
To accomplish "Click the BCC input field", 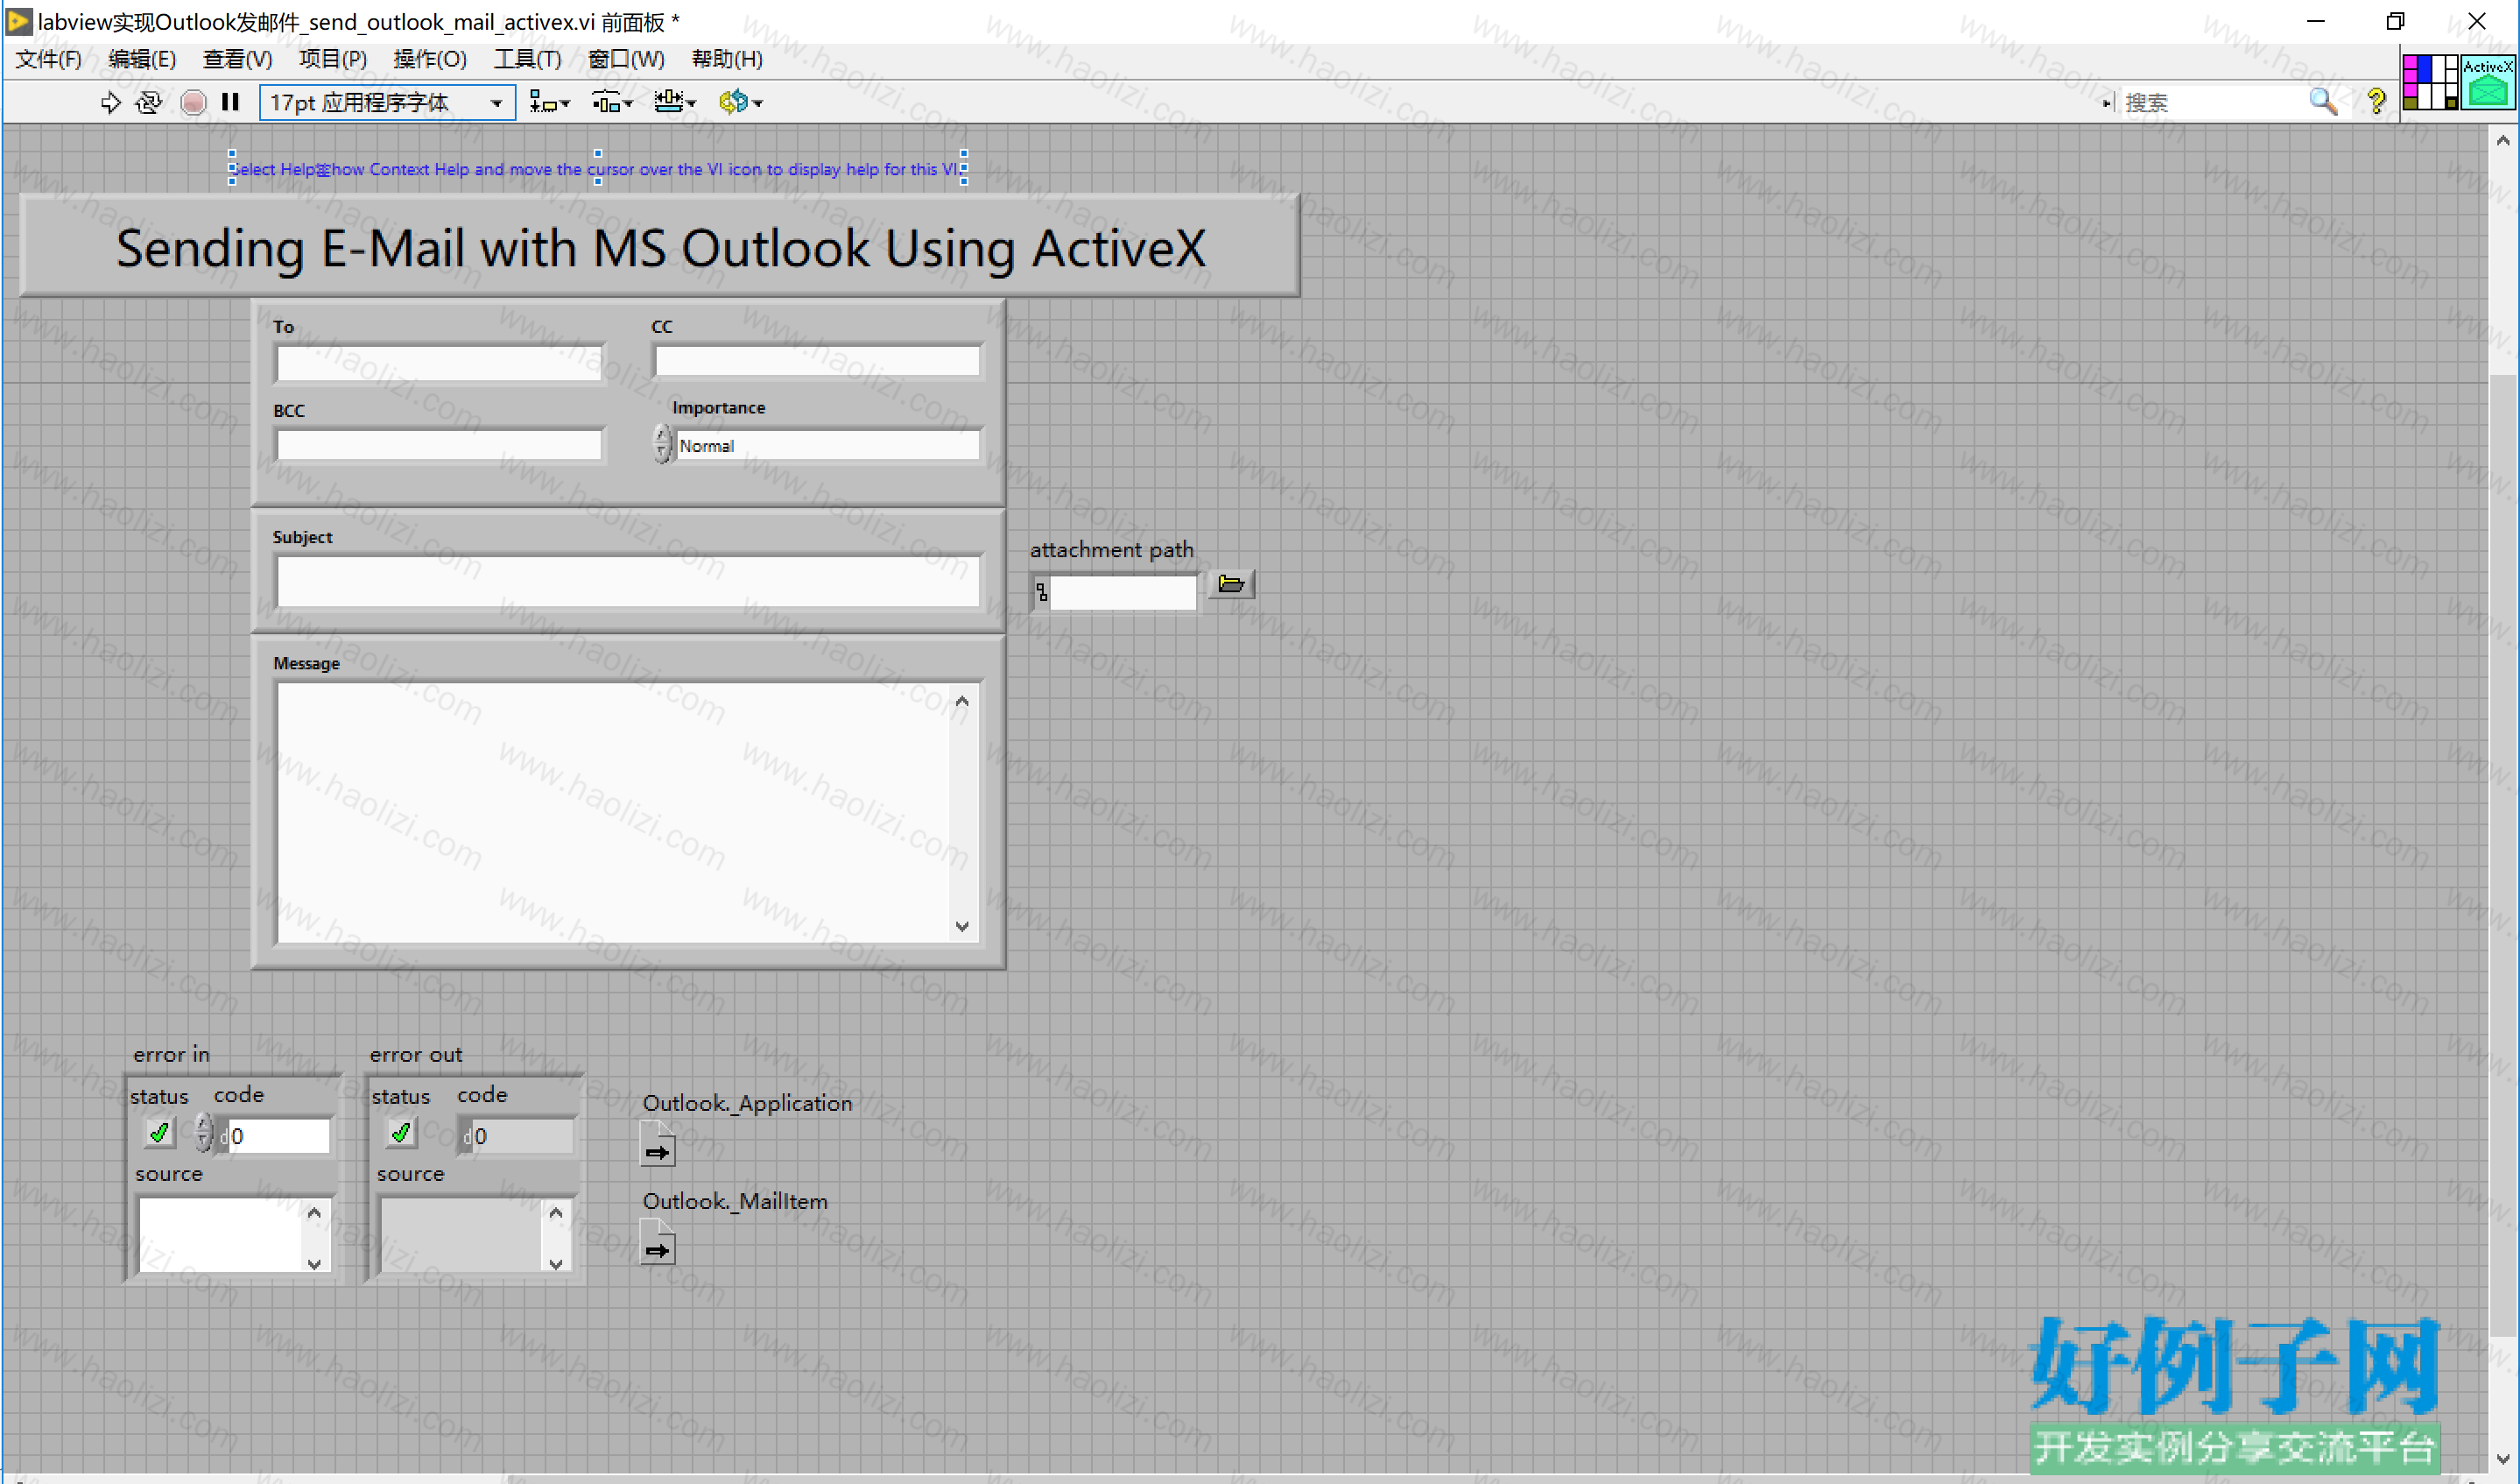I will [439, 445].
